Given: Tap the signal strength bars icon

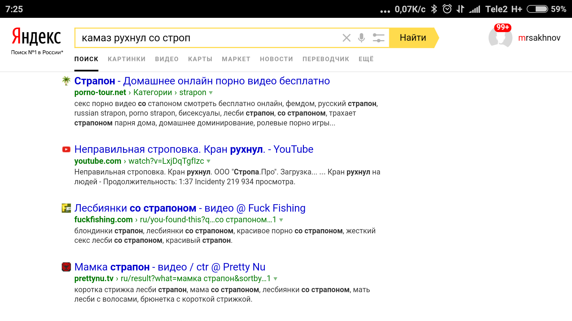Looking at the screenshot, I should tap(475, 9).
